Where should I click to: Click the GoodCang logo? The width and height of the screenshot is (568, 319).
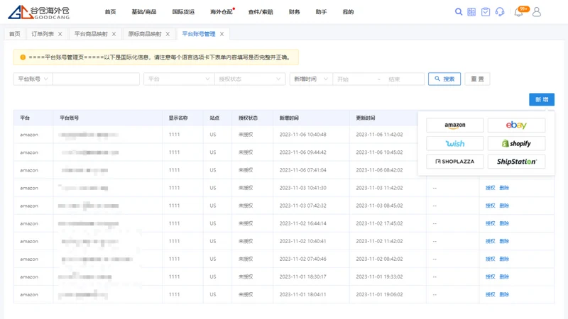point(39,12)
